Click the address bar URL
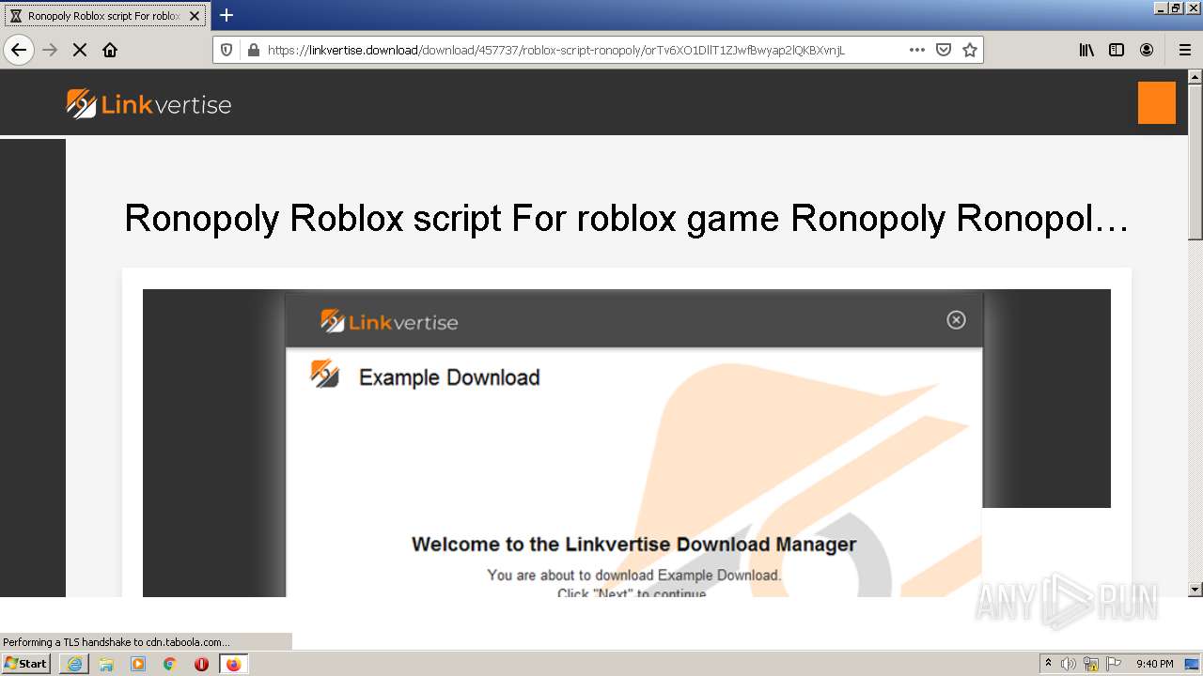This screenshot has width=1203, height=676. click(556, 50)
